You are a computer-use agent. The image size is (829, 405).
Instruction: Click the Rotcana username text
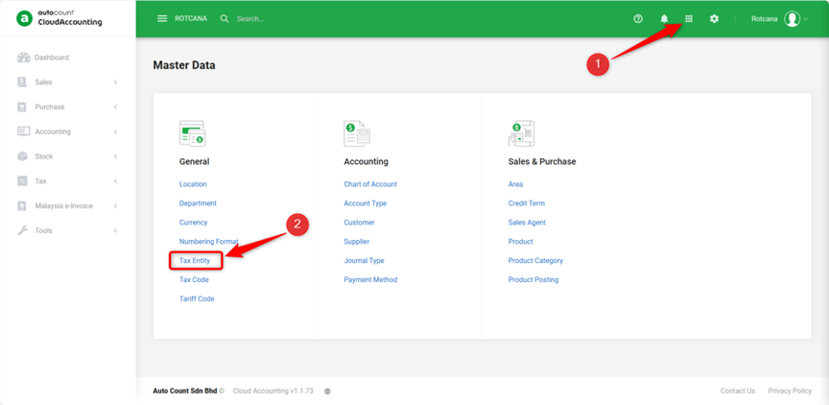(765, 18)
